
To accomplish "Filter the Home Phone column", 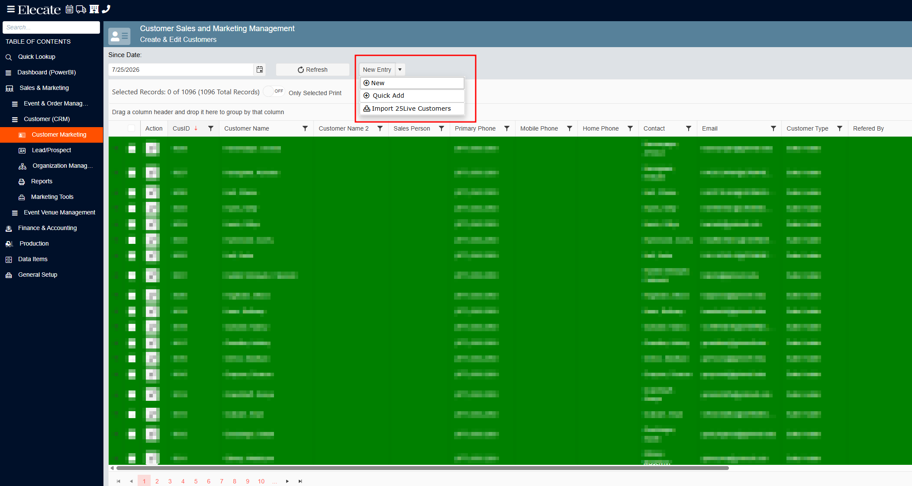I will (x=630, y=128).
